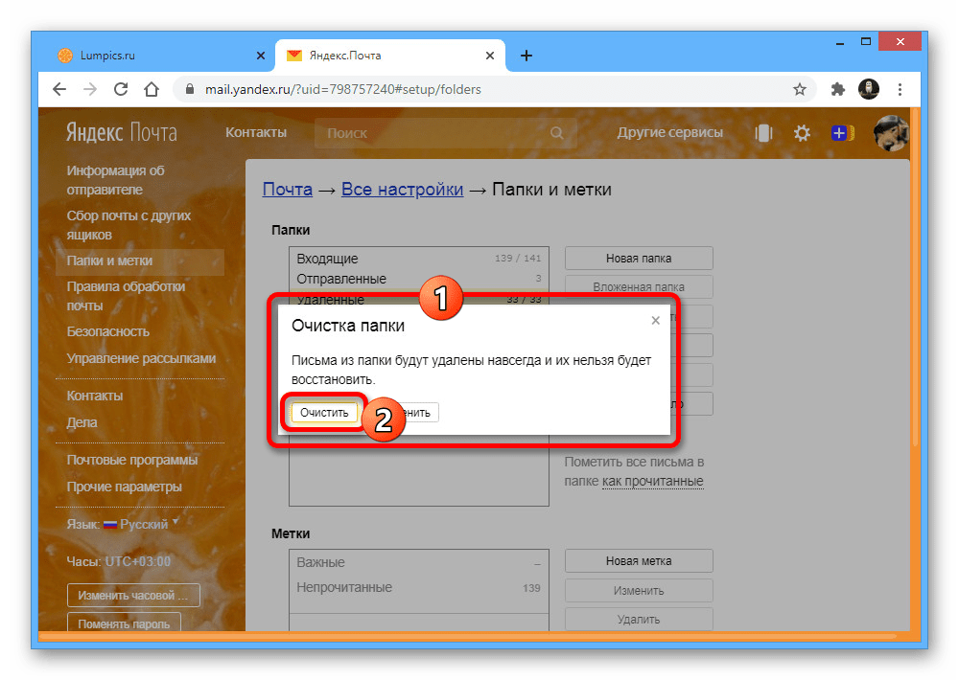Open the Yandex profile avatar menu

point(890,133)
